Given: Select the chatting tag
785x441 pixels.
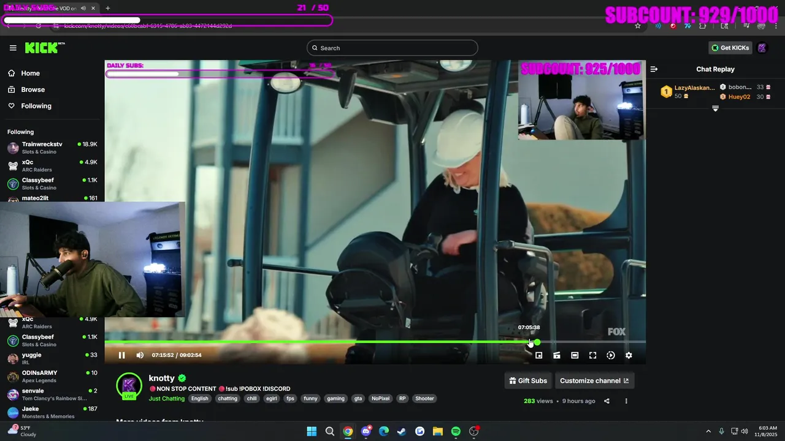Looking at the screenshot, I should coord(228,399).
